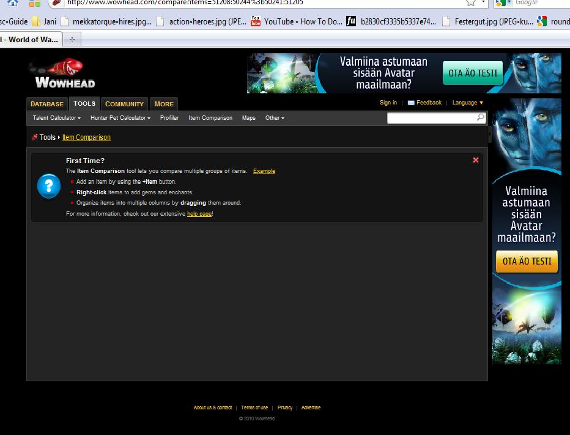Open the mekkatorque-hires.jpg bookmark

click(106, 21)
